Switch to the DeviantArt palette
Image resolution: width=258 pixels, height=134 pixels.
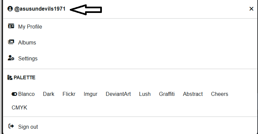[x=118, y=94]
